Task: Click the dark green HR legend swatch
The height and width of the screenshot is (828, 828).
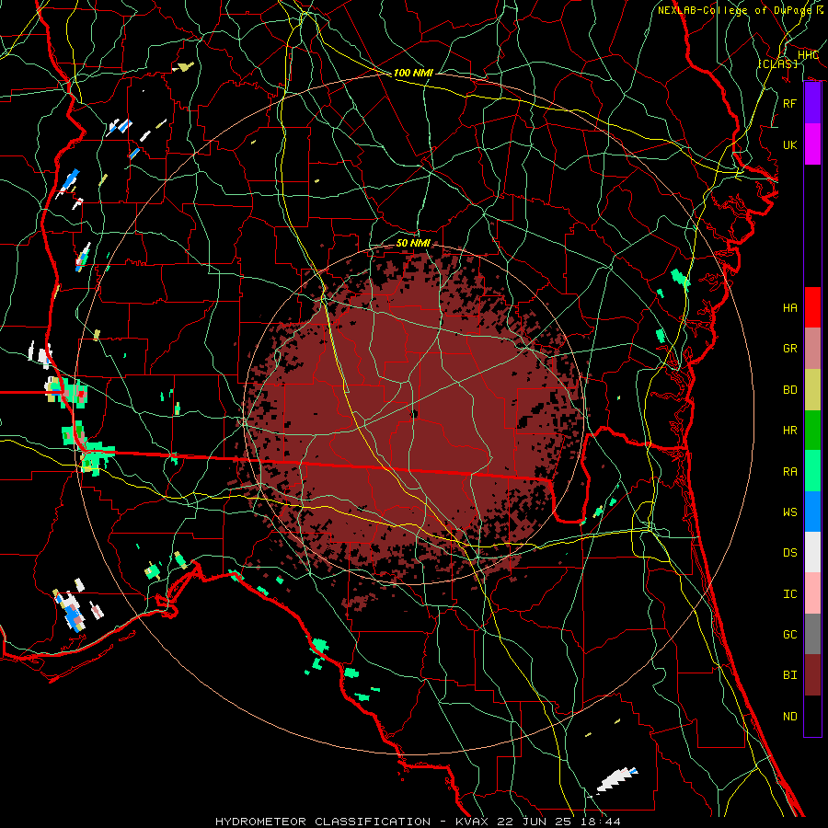Action: tap(812, 430)
